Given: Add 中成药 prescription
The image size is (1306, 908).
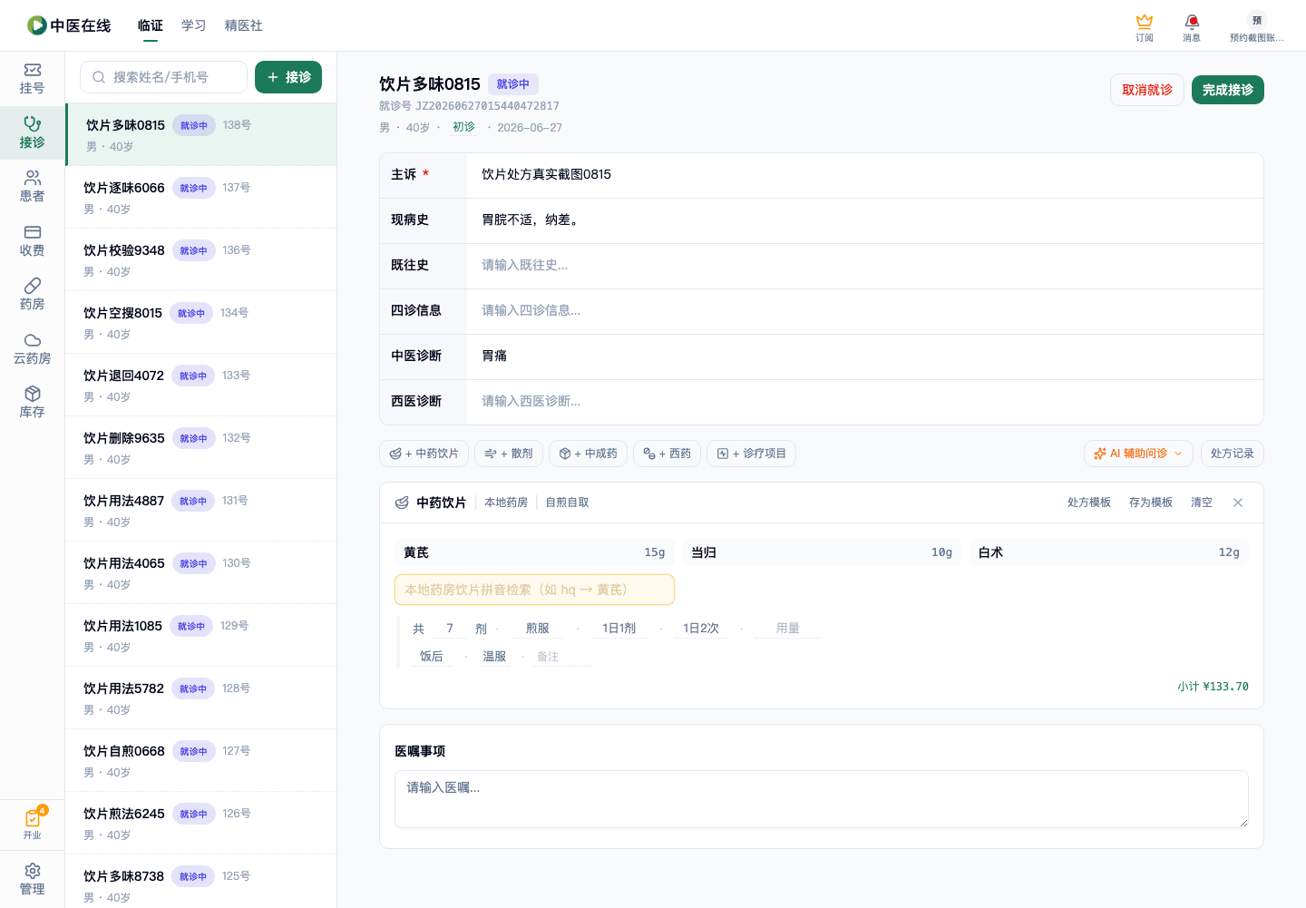Looking at the screenshot, I should pos(588,454).
